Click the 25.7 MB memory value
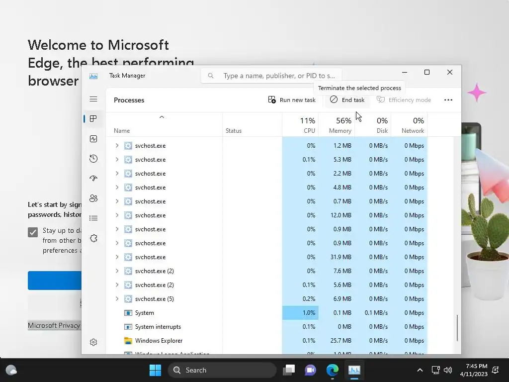This screenshot has height=382, width=509. (x=340, y=341)
